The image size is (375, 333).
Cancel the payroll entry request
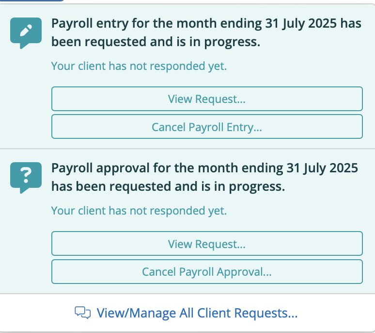pyautogui.click(x=207, y=127)
